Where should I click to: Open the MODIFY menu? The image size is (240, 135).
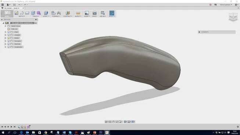pos(46,16)
